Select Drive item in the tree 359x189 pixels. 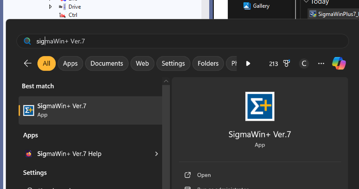(74, 7)
